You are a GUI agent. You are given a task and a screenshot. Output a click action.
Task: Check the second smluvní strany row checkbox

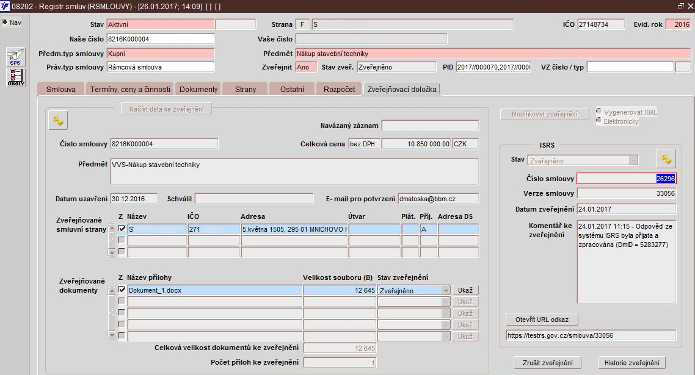pos(122,240)
